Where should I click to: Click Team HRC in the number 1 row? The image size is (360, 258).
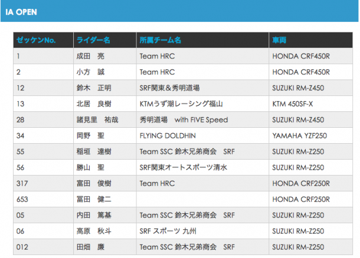coord(157,56)
